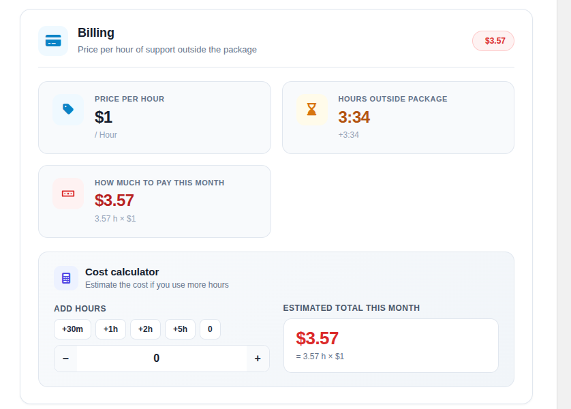Add one hour with +1h button

point(110,329)
